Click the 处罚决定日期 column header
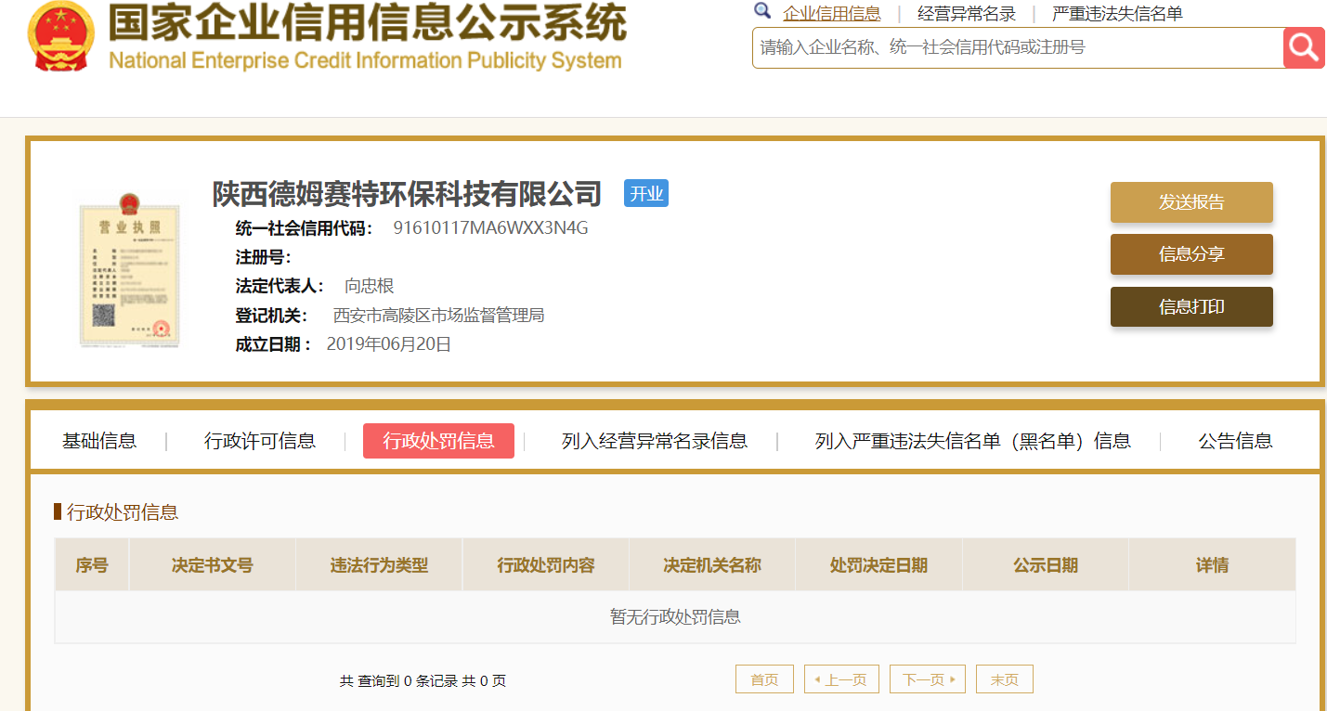Image resolution: width=1327 pixels, height=711 pixels. coord(878,564)
